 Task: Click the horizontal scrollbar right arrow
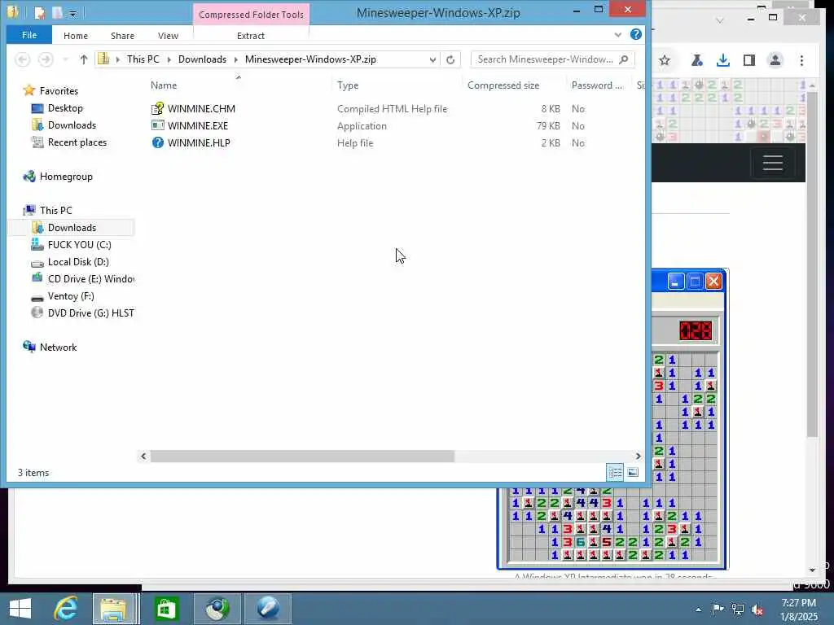pos(638,456)
